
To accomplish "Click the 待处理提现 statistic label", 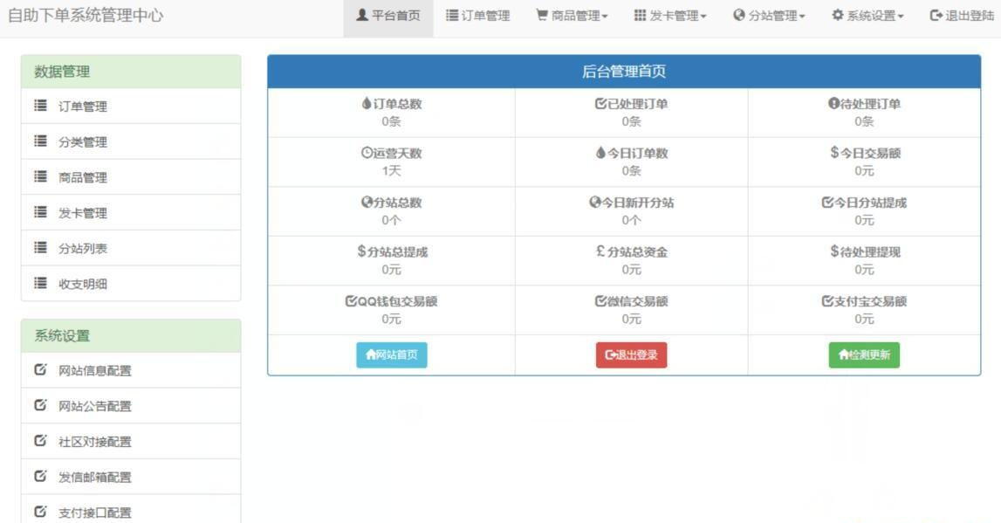I will (x=870, y=251).
